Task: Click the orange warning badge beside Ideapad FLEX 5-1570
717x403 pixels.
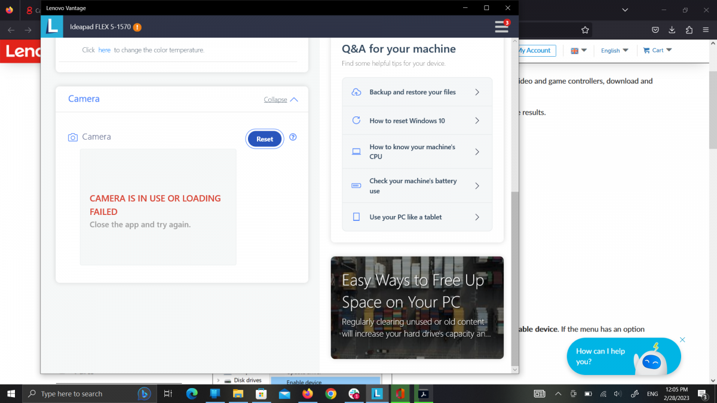Action: tap(137, 27)
